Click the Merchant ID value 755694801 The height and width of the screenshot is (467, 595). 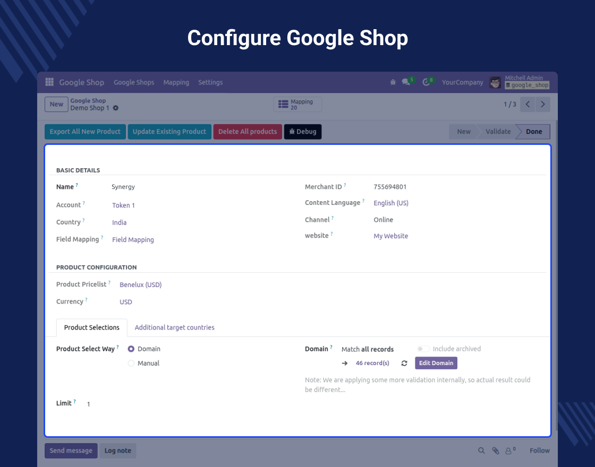point(390,186)
